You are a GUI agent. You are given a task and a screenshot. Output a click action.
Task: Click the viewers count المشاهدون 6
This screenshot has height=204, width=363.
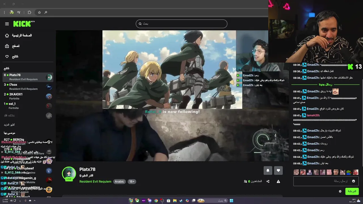tap(253, 181)
